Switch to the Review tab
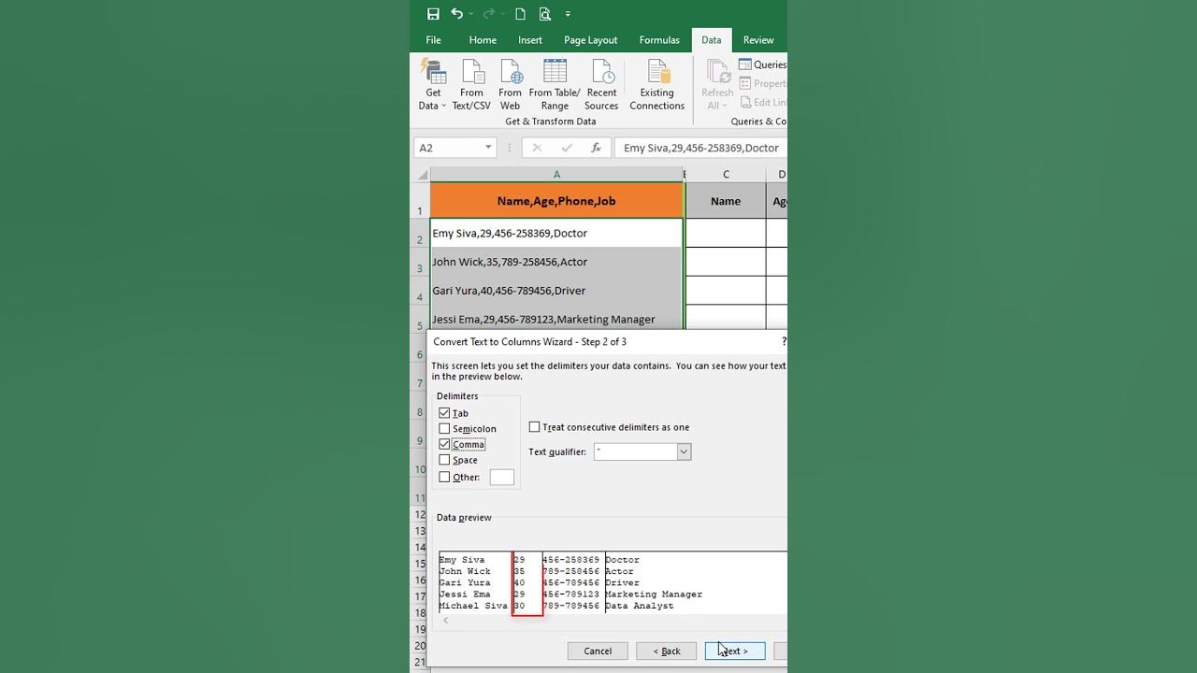Image resolution: width=1197 pixels, height=673 pixels. (758, 40)
